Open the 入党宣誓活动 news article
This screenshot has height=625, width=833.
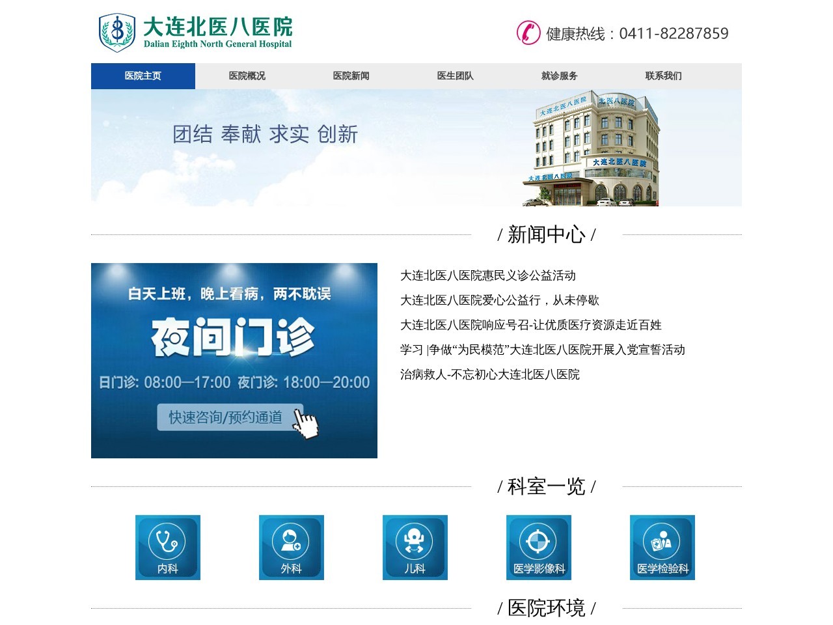click(x=543, y=350)
